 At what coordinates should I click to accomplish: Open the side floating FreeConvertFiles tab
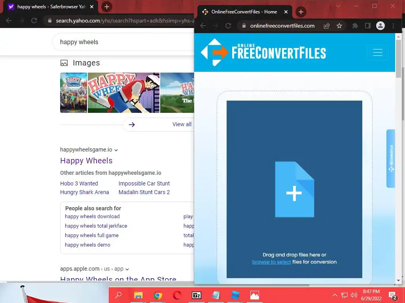391,159
